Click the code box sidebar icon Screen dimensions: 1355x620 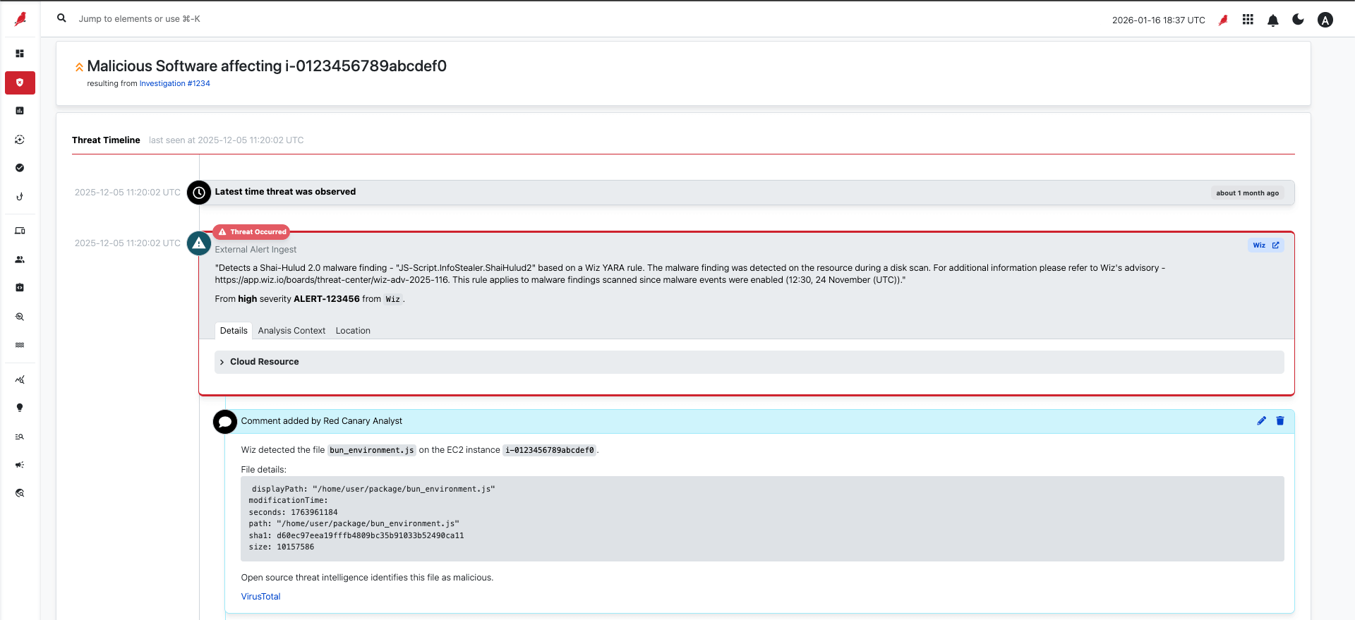20,288
